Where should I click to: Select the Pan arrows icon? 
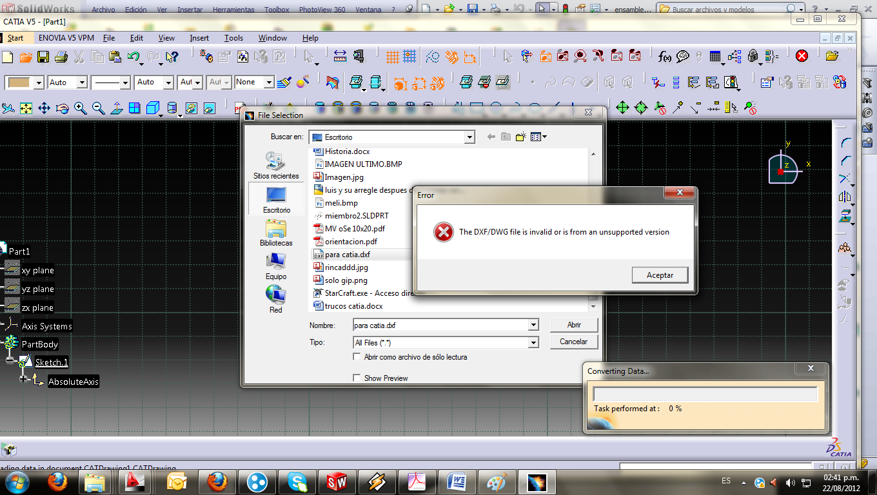(44, 108)
